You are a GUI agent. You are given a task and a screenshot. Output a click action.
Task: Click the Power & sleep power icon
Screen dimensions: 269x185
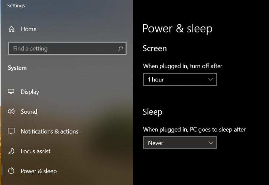coord(11,171)
